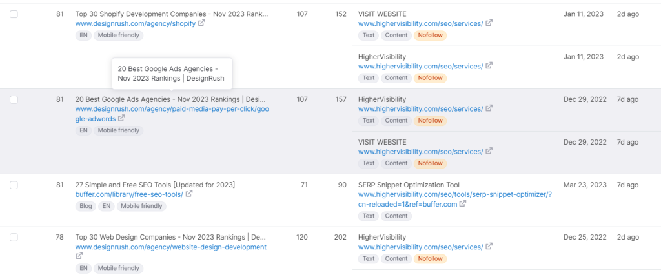Follow the serp-snippet-optimizer target URL
The width and height of the screenshot is (661, 277).
coord(454,195)
